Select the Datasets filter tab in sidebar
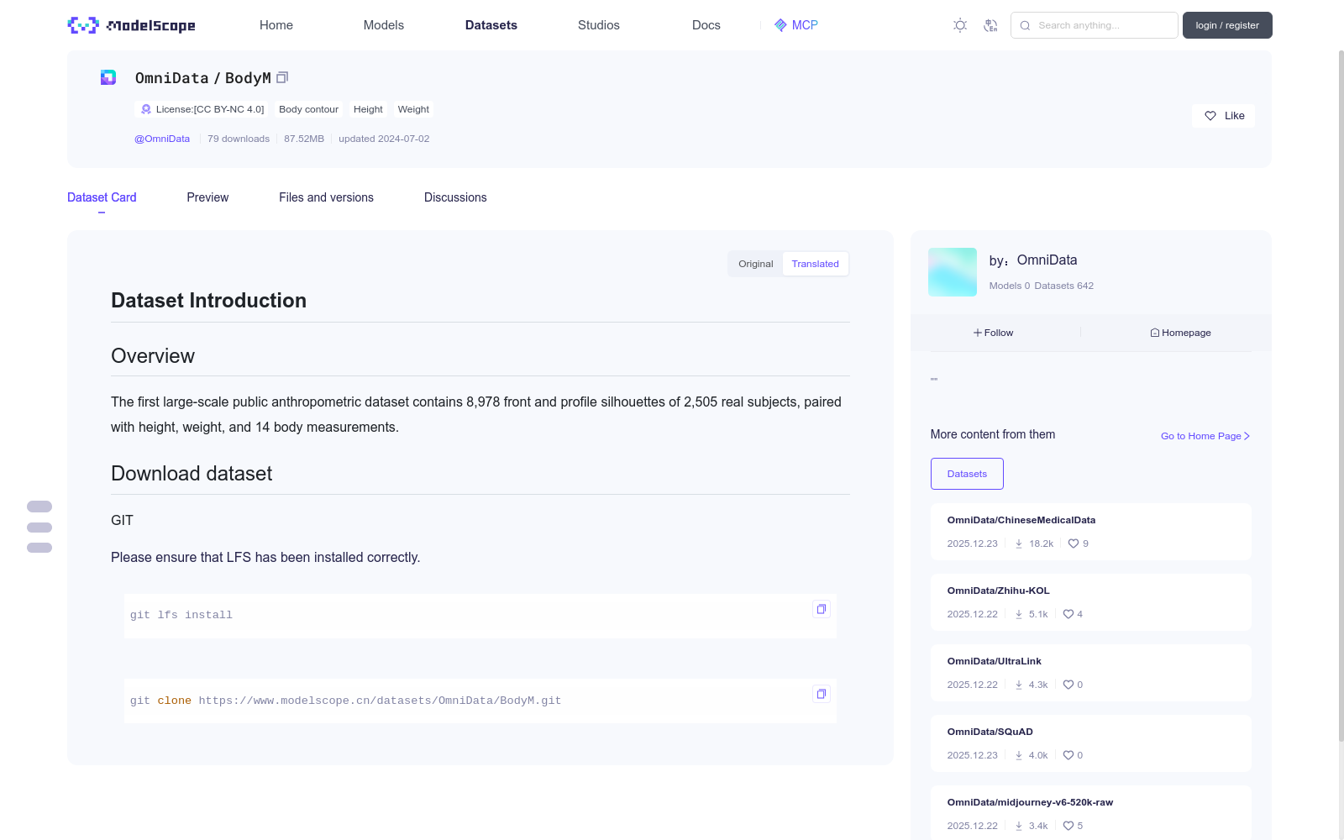1344x840 pixels. (x=967, y=474)
